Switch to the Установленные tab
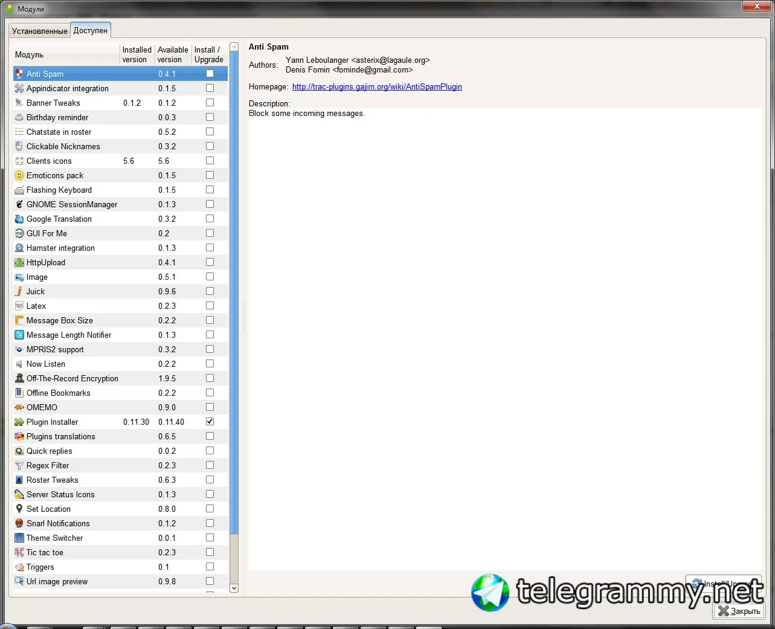The image size is (775, 629). [40, 31]
